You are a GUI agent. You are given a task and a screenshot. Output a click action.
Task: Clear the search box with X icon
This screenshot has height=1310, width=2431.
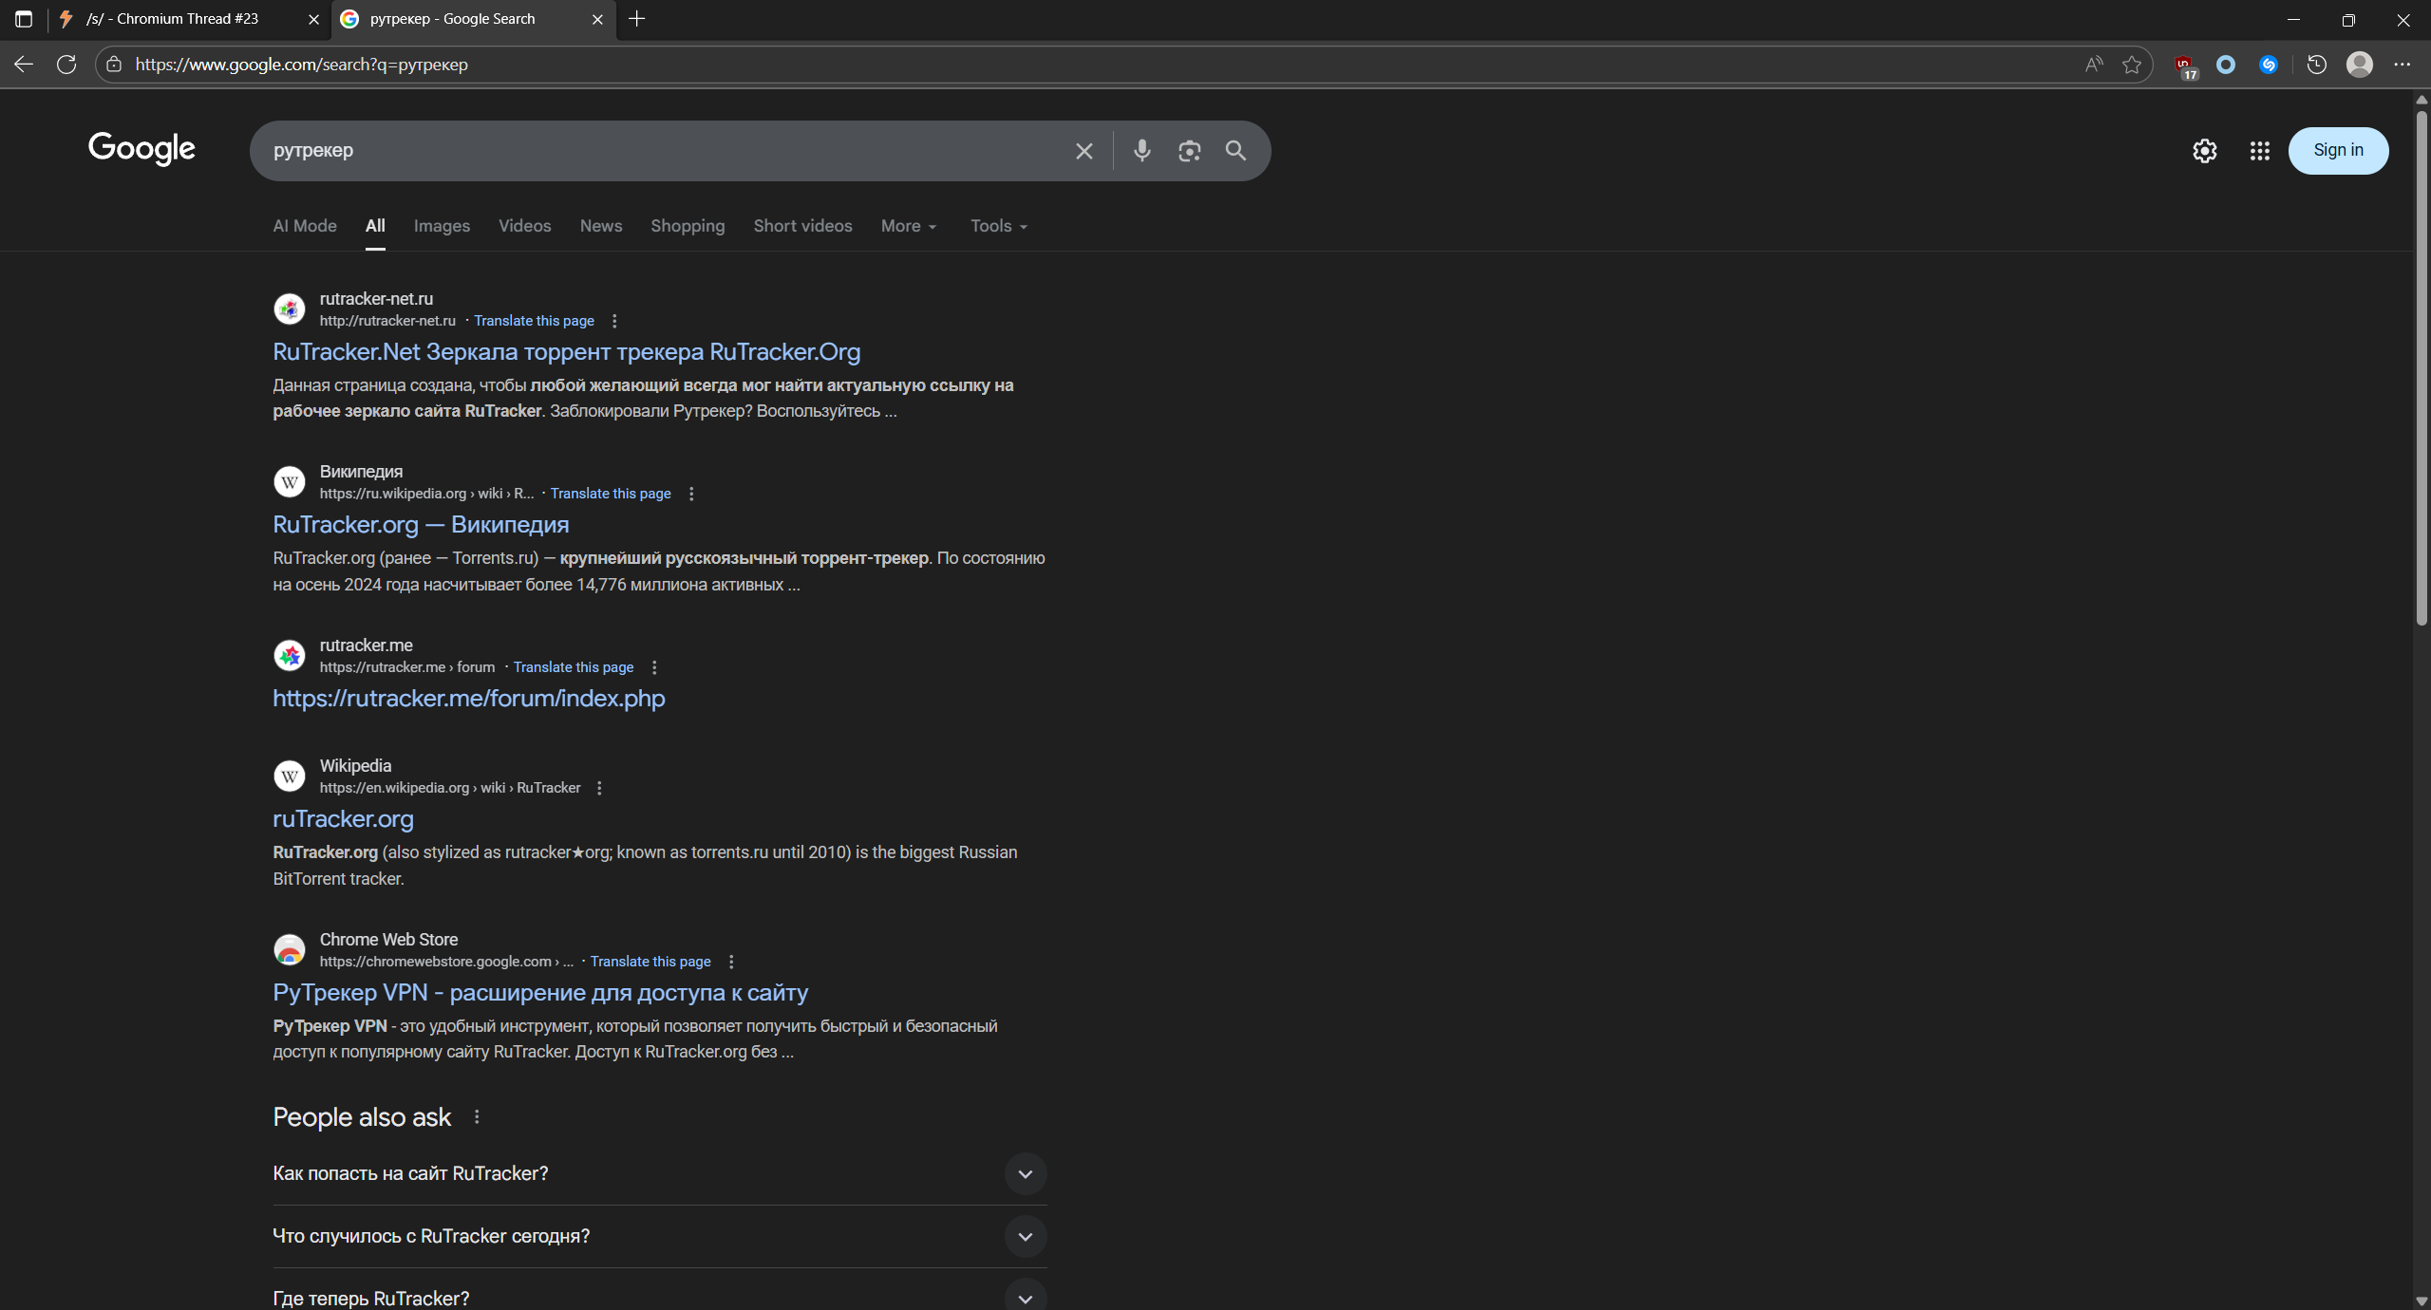pyautogui.click(x=1084, y=151)
